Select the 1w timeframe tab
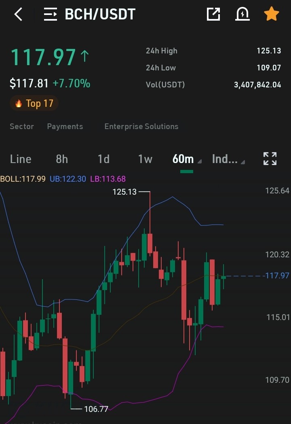291x424 pixels. tap(145, 159)
